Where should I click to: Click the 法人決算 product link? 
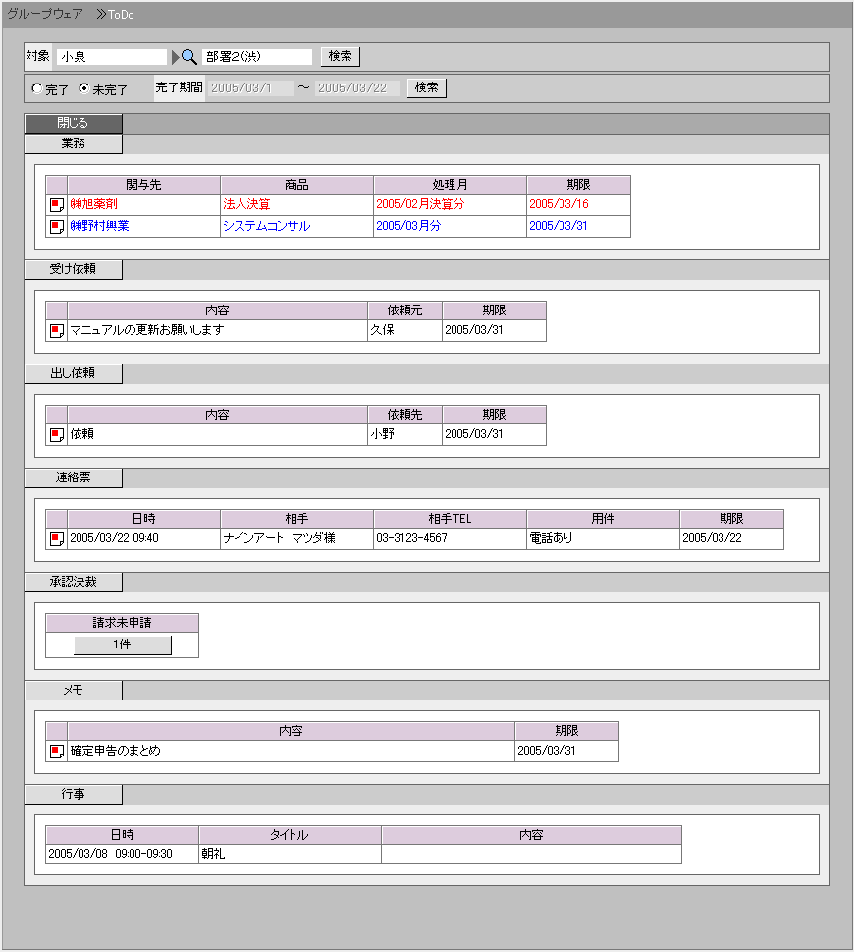246,204
